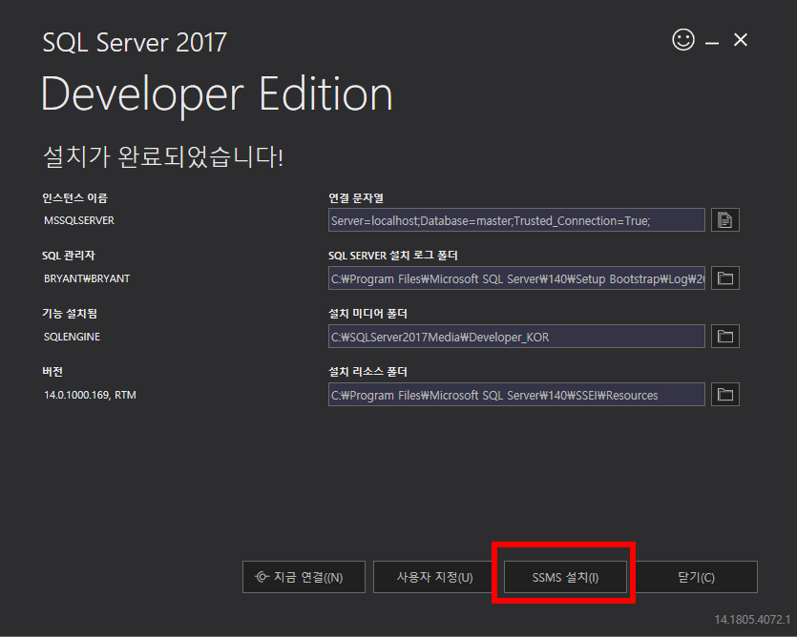Screen dimensions: 797x637
Task: Click the 기능 설치됨 label
Action: 69,314
